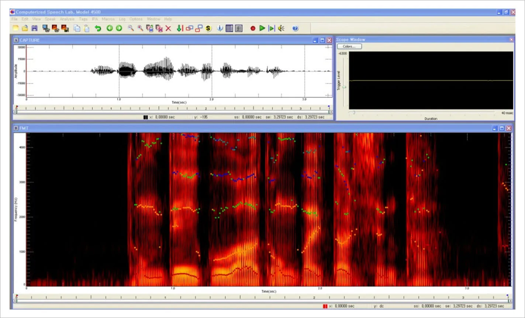
Task: Click the Colors... button in Scope Window
Action: [349, 46]
